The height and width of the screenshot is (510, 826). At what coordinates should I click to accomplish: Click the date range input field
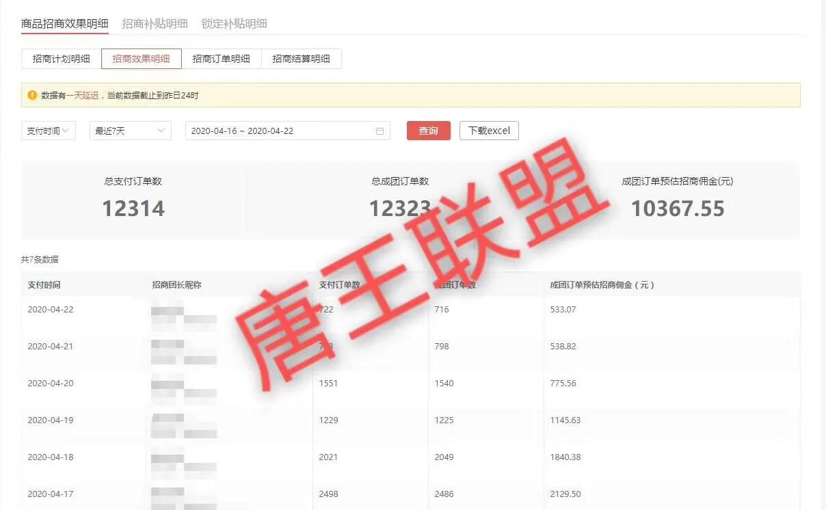click(274, 131)
